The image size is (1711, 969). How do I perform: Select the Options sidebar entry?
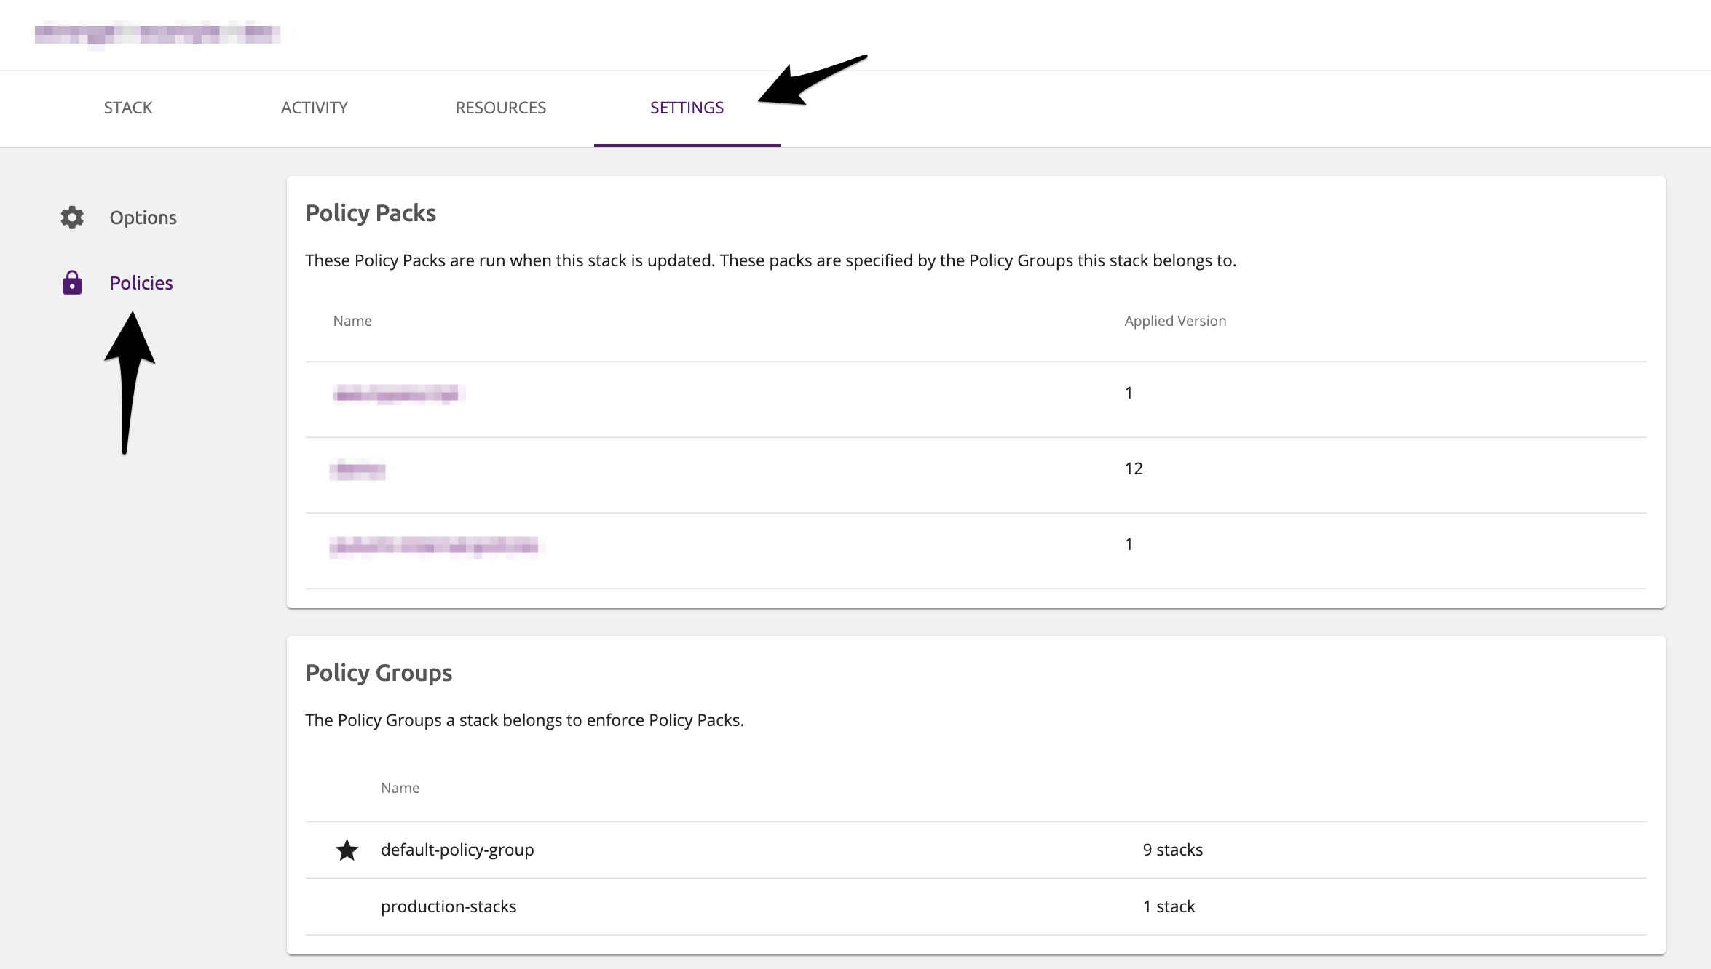pos(143,217)
